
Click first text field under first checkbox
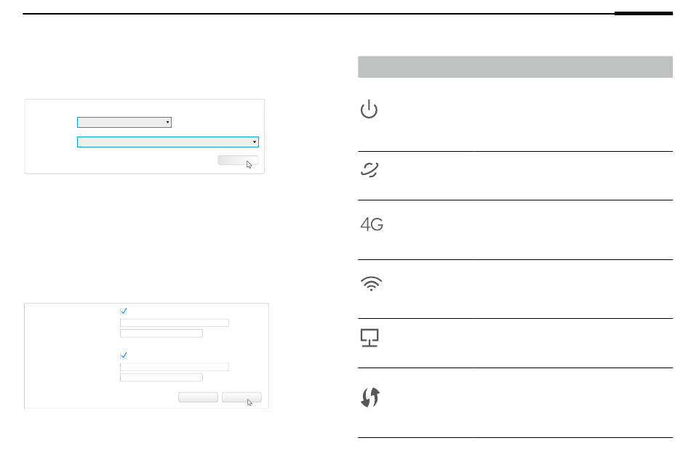174,322
